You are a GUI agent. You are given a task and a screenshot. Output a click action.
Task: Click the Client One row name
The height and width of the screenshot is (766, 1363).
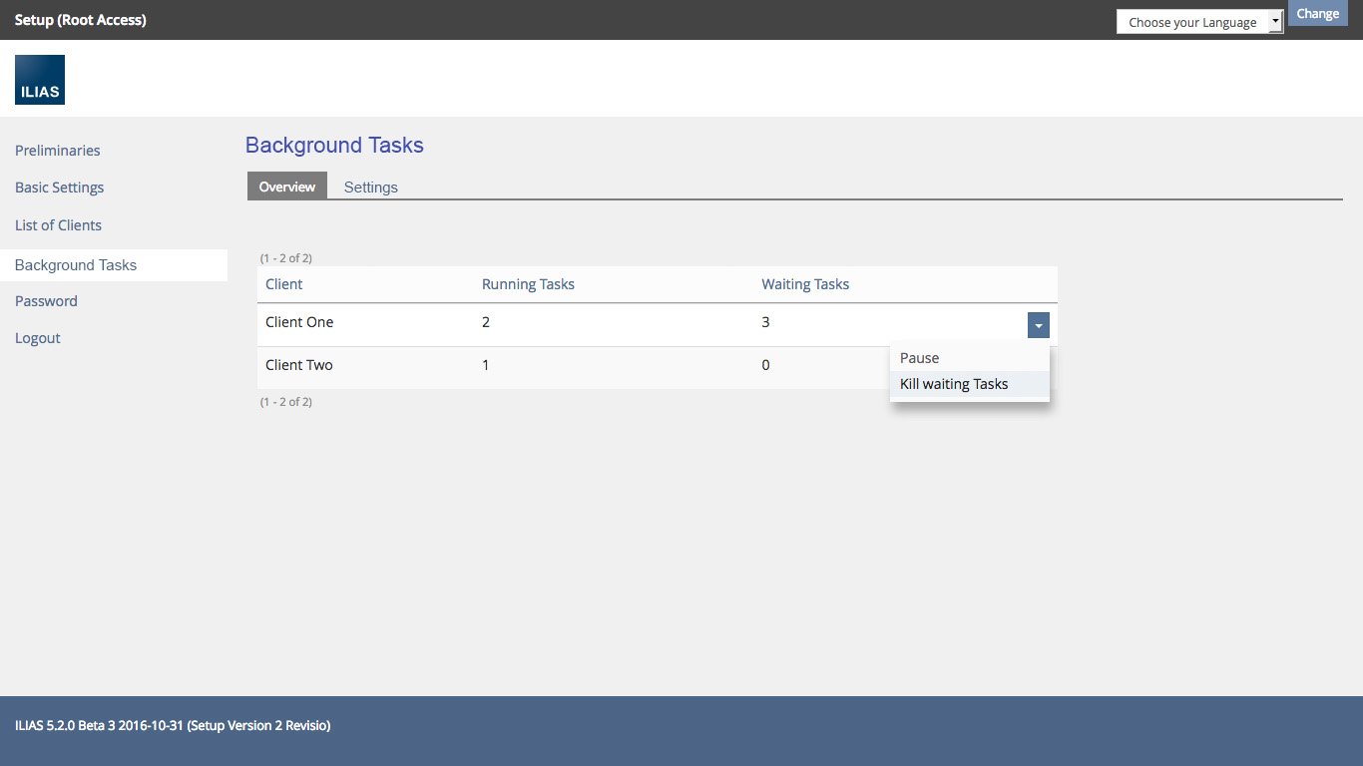(299, 322)
